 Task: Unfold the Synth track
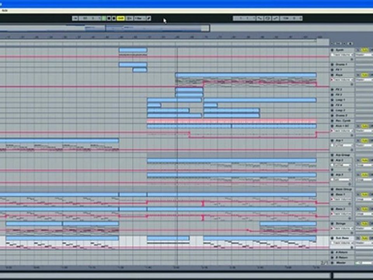click(332, 50)
